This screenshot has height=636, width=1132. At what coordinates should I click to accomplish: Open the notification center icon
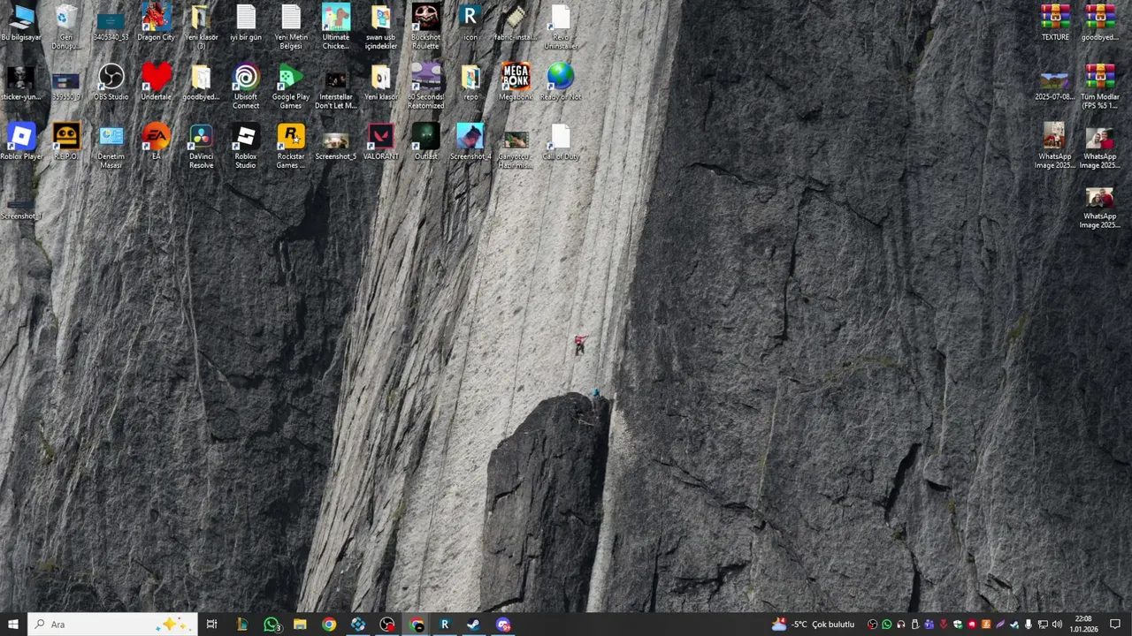point(1115,625)
